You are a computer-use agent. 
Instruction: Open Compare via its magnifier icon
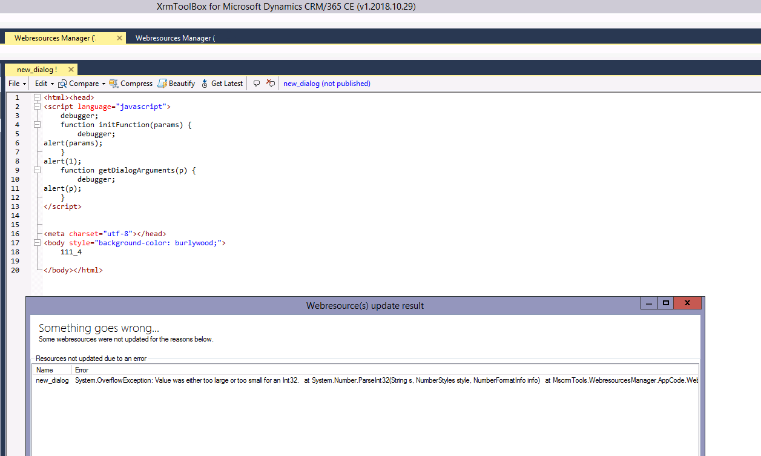(63, 84)
